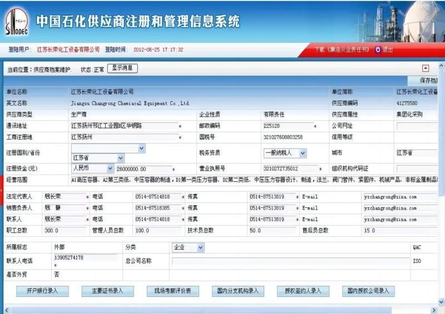445x314 pixels.
Task: Expand the 人民币 currency dropdown
Action: [110, 168]
